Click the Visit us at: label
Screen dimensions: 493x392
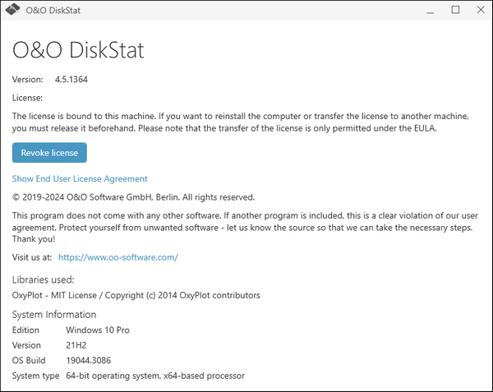pos(32,257)
